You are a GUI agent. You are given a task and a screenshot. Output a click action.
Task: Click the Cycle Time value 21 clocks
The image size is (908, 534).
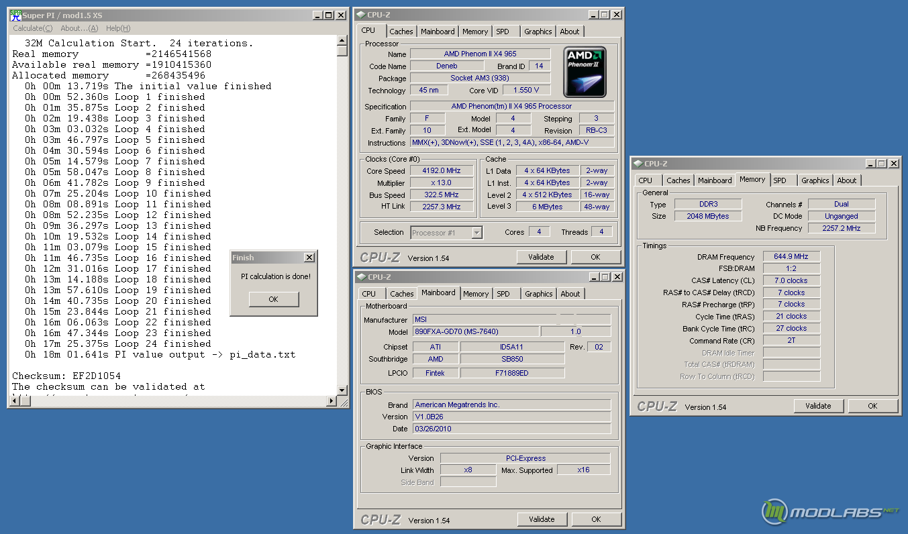pyautogui.click(x=792, y=316)
